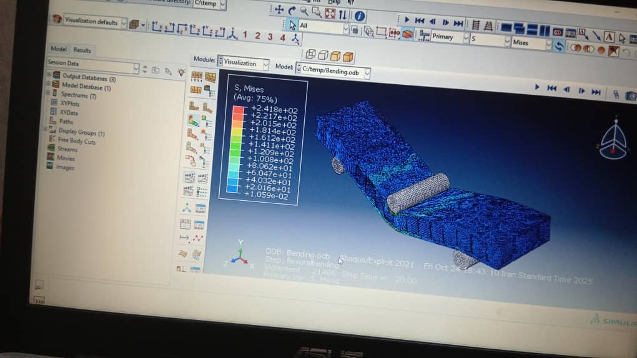Play the animation in the top toolbar
This screenshot has height=358, width=637.
tap(407, 21)
